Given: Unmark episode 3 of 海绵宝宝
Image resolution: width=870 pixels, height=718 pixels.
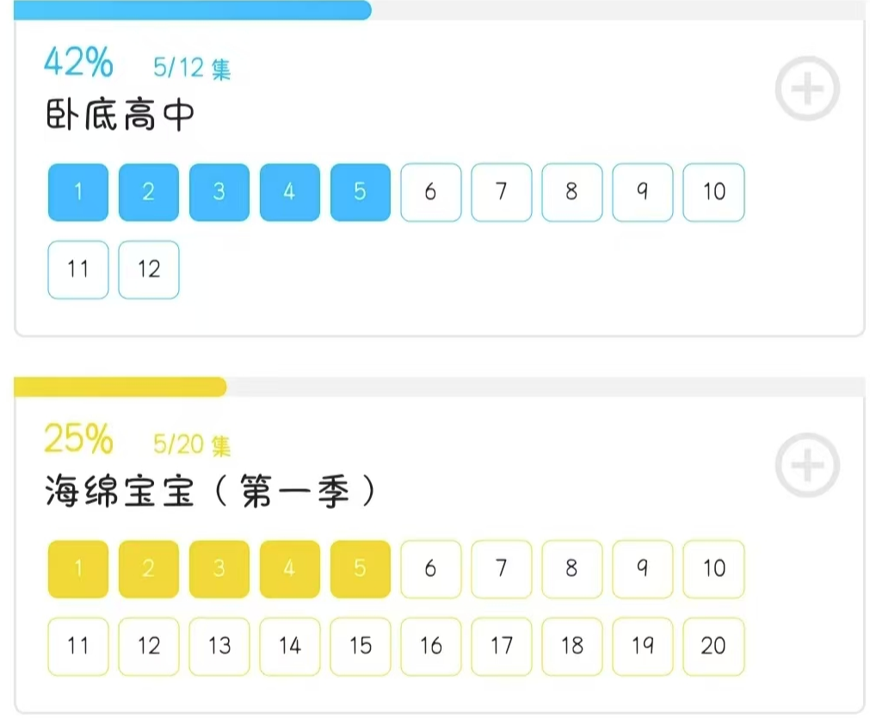Looking at the screenshot, I should click(219, 568).
